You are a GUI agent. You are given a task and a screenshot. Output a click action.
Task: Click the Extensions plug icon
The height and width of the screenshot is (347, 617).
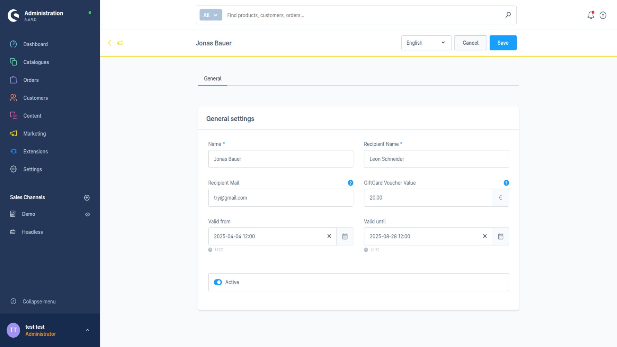13,151
